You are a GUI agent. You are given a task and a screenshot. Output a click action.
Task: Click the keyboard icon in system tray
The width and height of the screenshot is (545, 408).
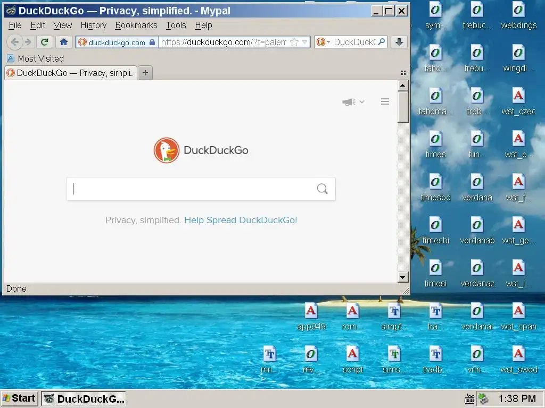coord(469,399)
